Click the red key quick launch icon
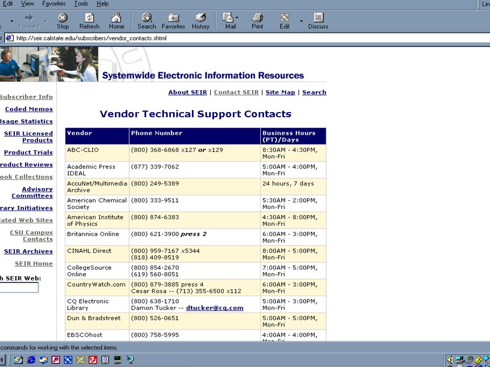This screenshot has width=490, height=367. pyautogui.click(x=56, y=360)
